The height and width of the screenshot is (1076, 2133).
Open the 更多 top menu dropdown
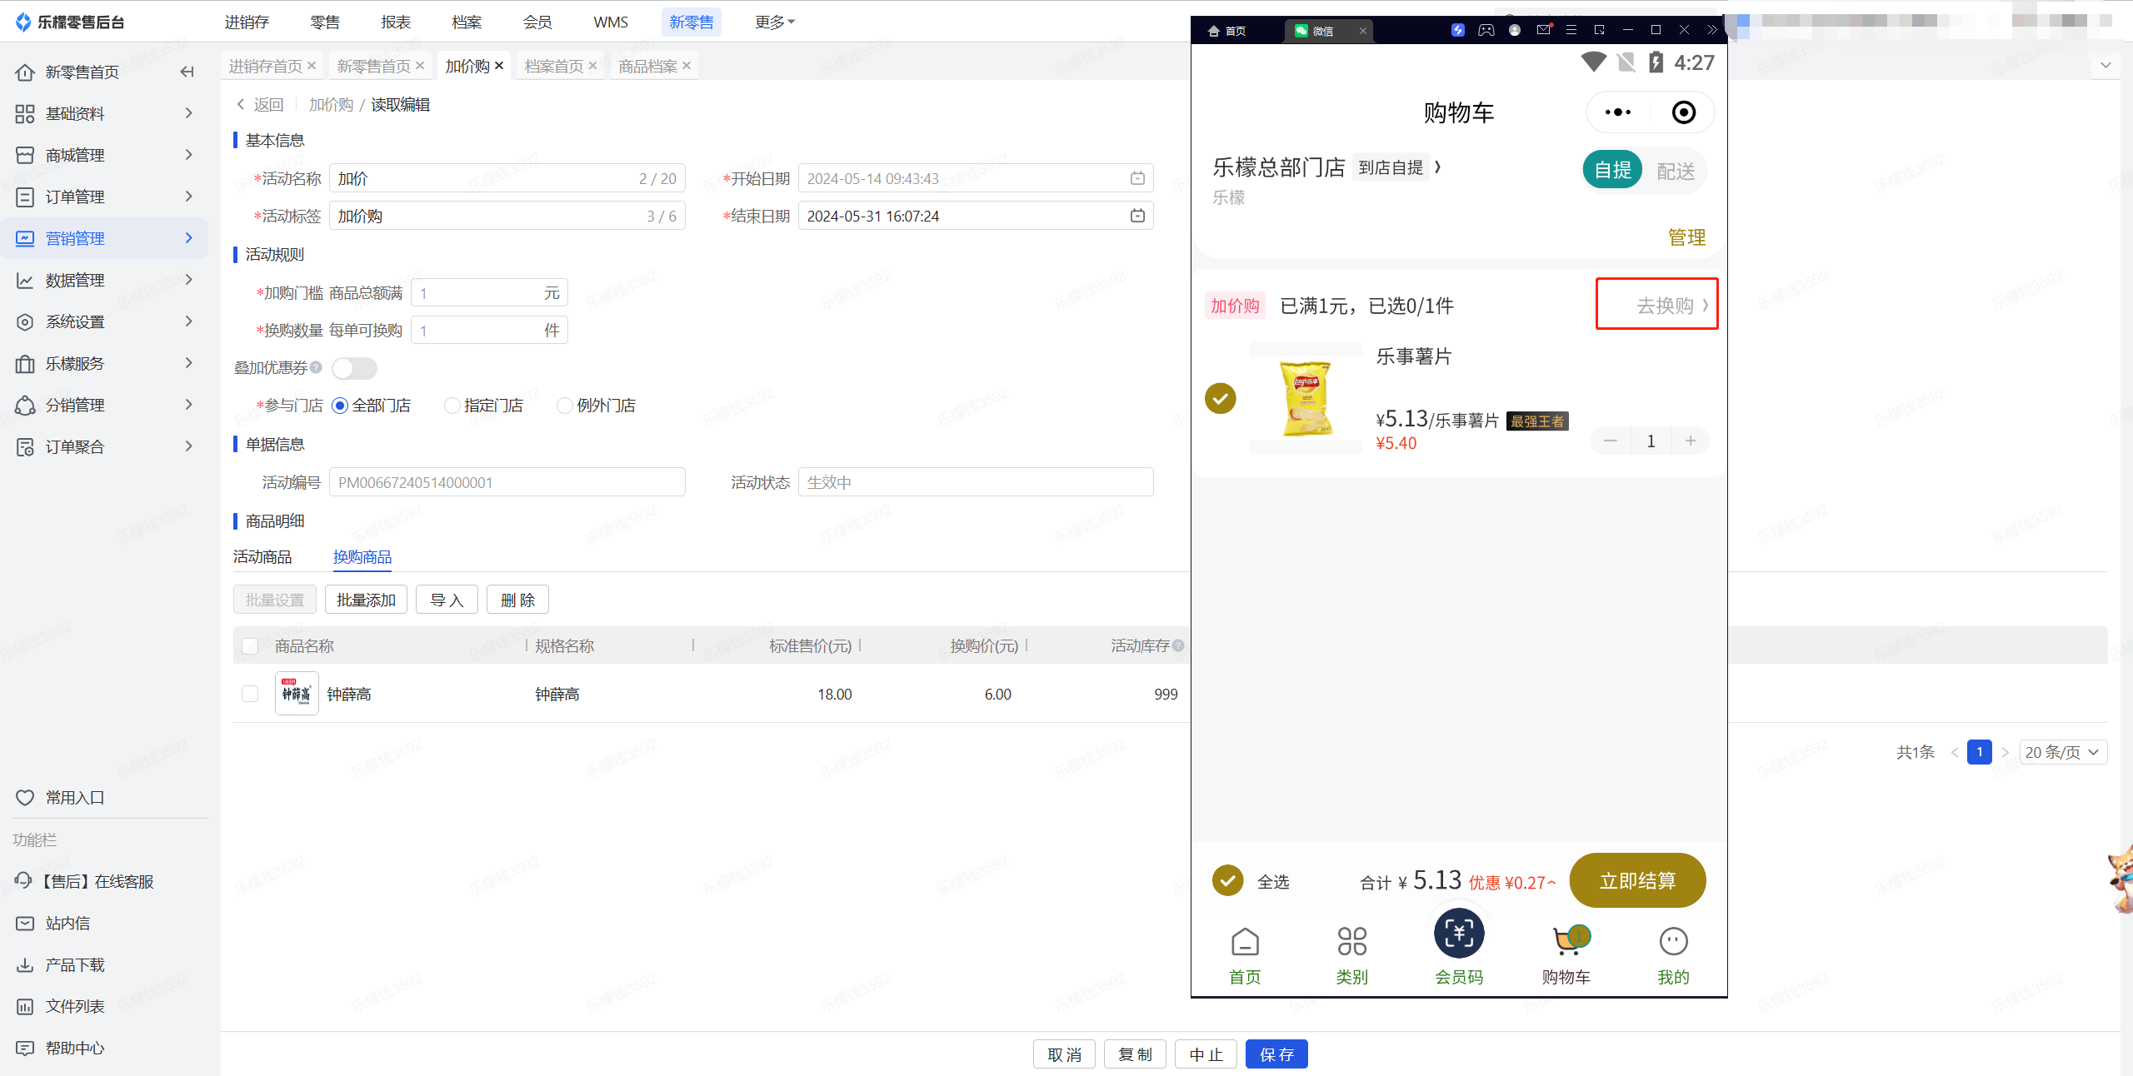pyautogui.click(x=775, y=22)
